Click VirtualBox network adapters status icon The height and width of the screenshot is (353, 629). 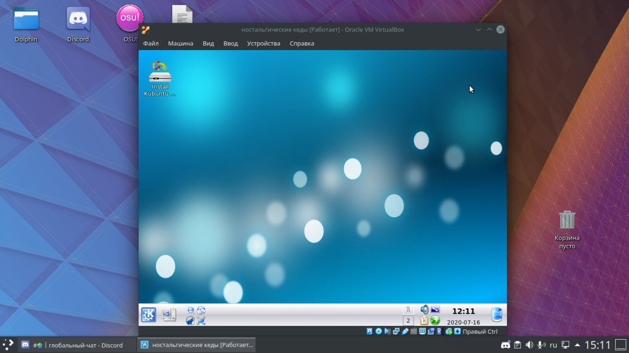396,331
